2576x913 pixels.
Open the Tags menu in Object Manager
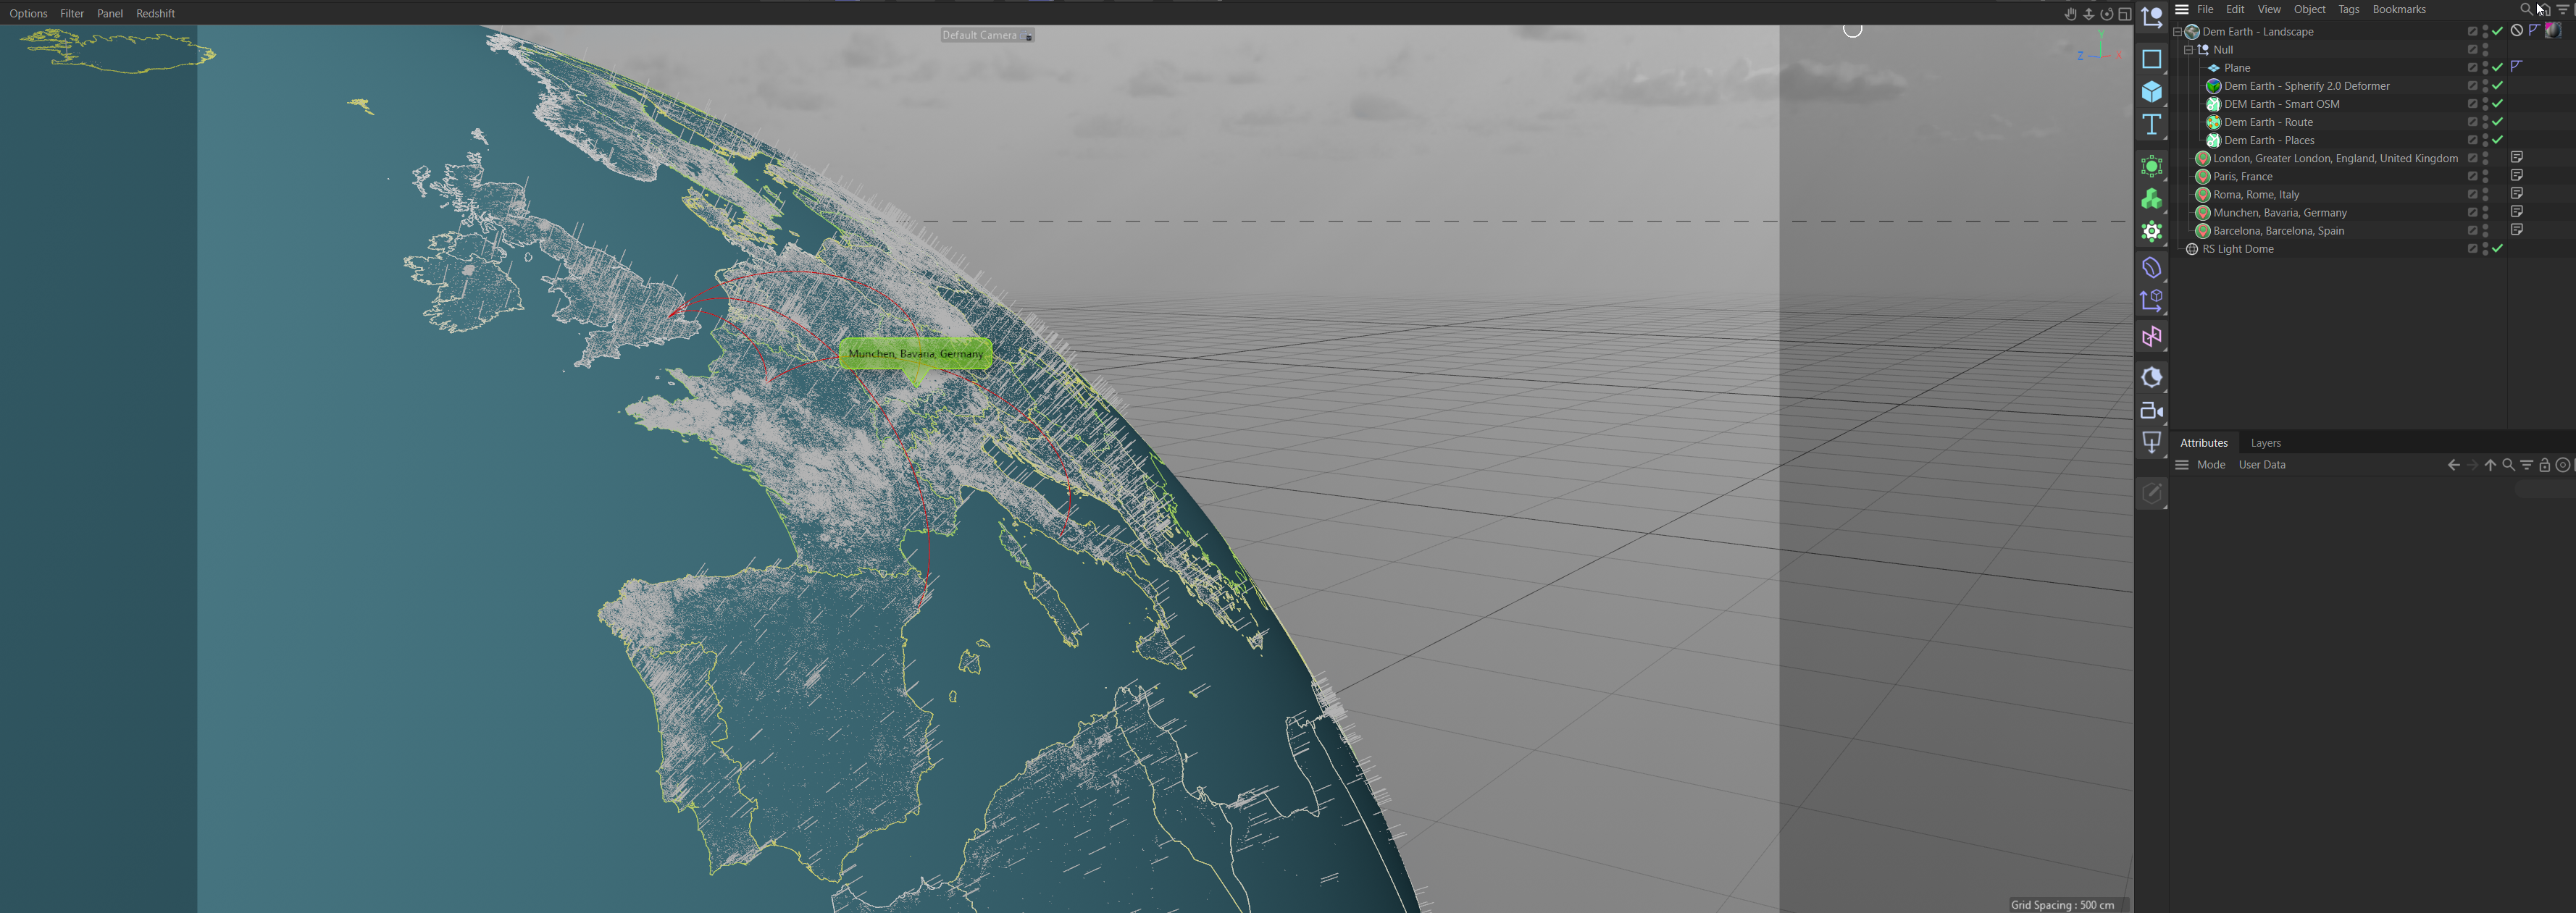pyautogui.click(x=2348, y=9)
